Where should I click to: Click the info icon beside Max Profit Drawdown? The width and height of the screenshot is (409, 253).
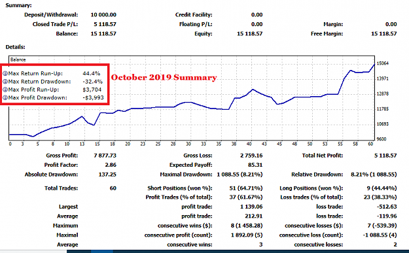pos(5,97)
